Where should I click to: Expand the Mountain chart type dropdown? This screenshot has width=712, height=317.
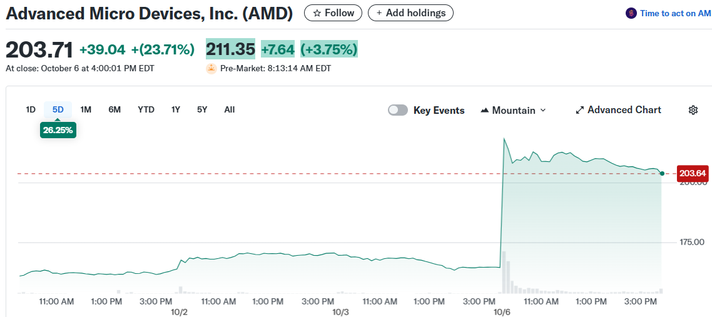542,110
